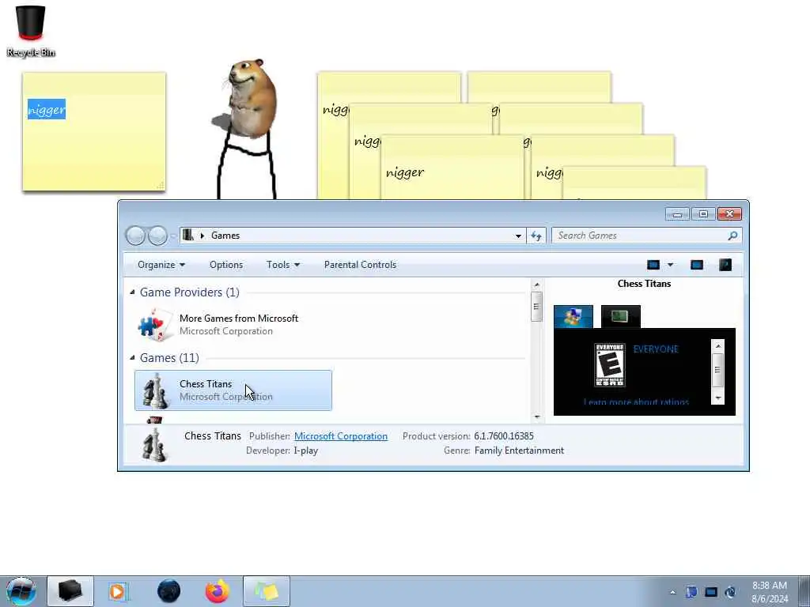Click the change view icon button
Screen dimensions: 810x607
tap(653, 265)
